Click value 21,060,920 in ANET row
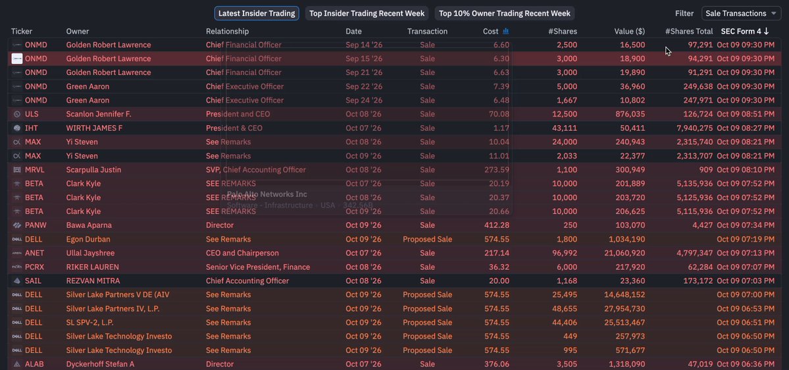 tap(624, 253)
